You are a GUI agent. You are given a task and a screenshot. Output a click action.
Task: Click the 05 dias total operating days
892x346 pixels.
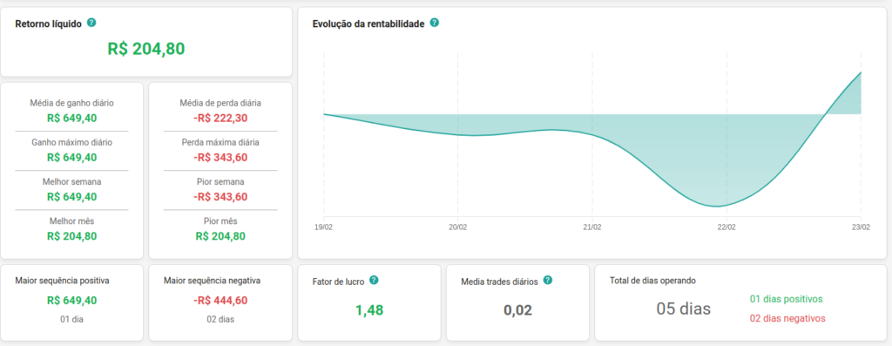[684, 309]
